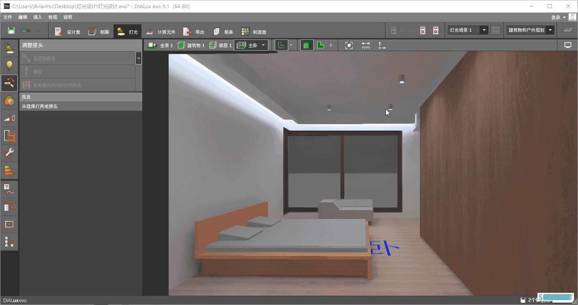Select the framed view region tool
578x305 pixels.
(x=9, y=224)
